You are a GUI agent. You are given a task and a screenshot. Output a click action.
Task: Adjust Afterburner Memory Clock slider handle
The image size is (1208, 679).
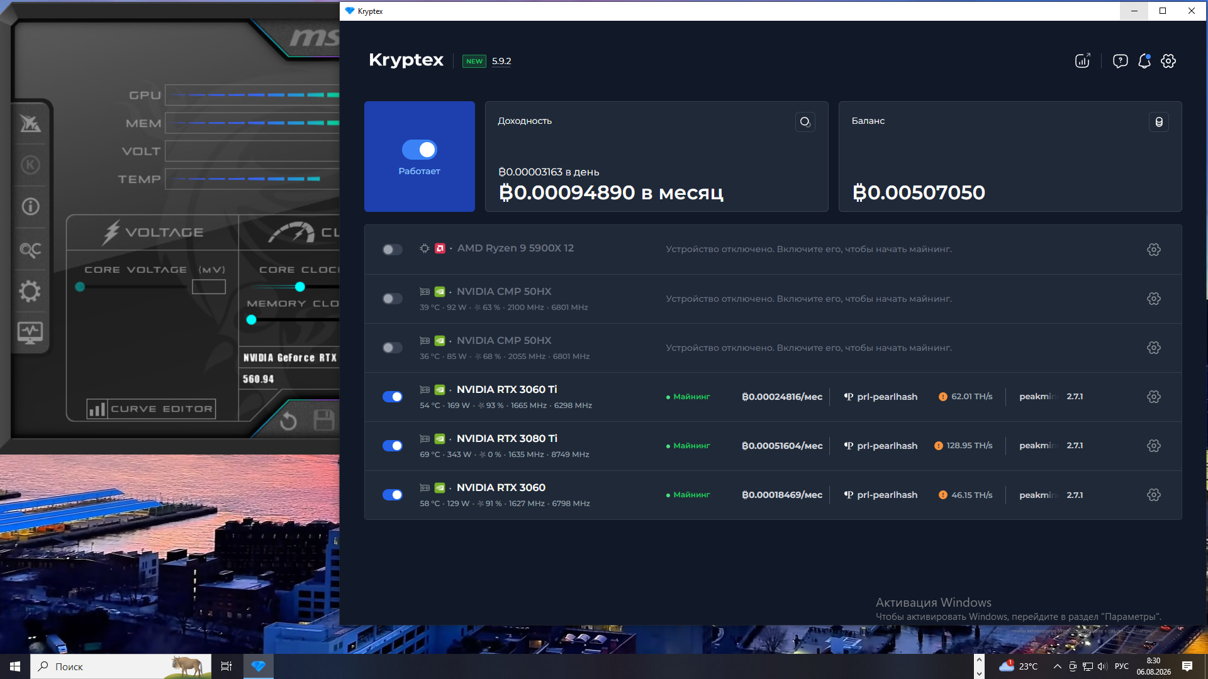click(252, 319)
